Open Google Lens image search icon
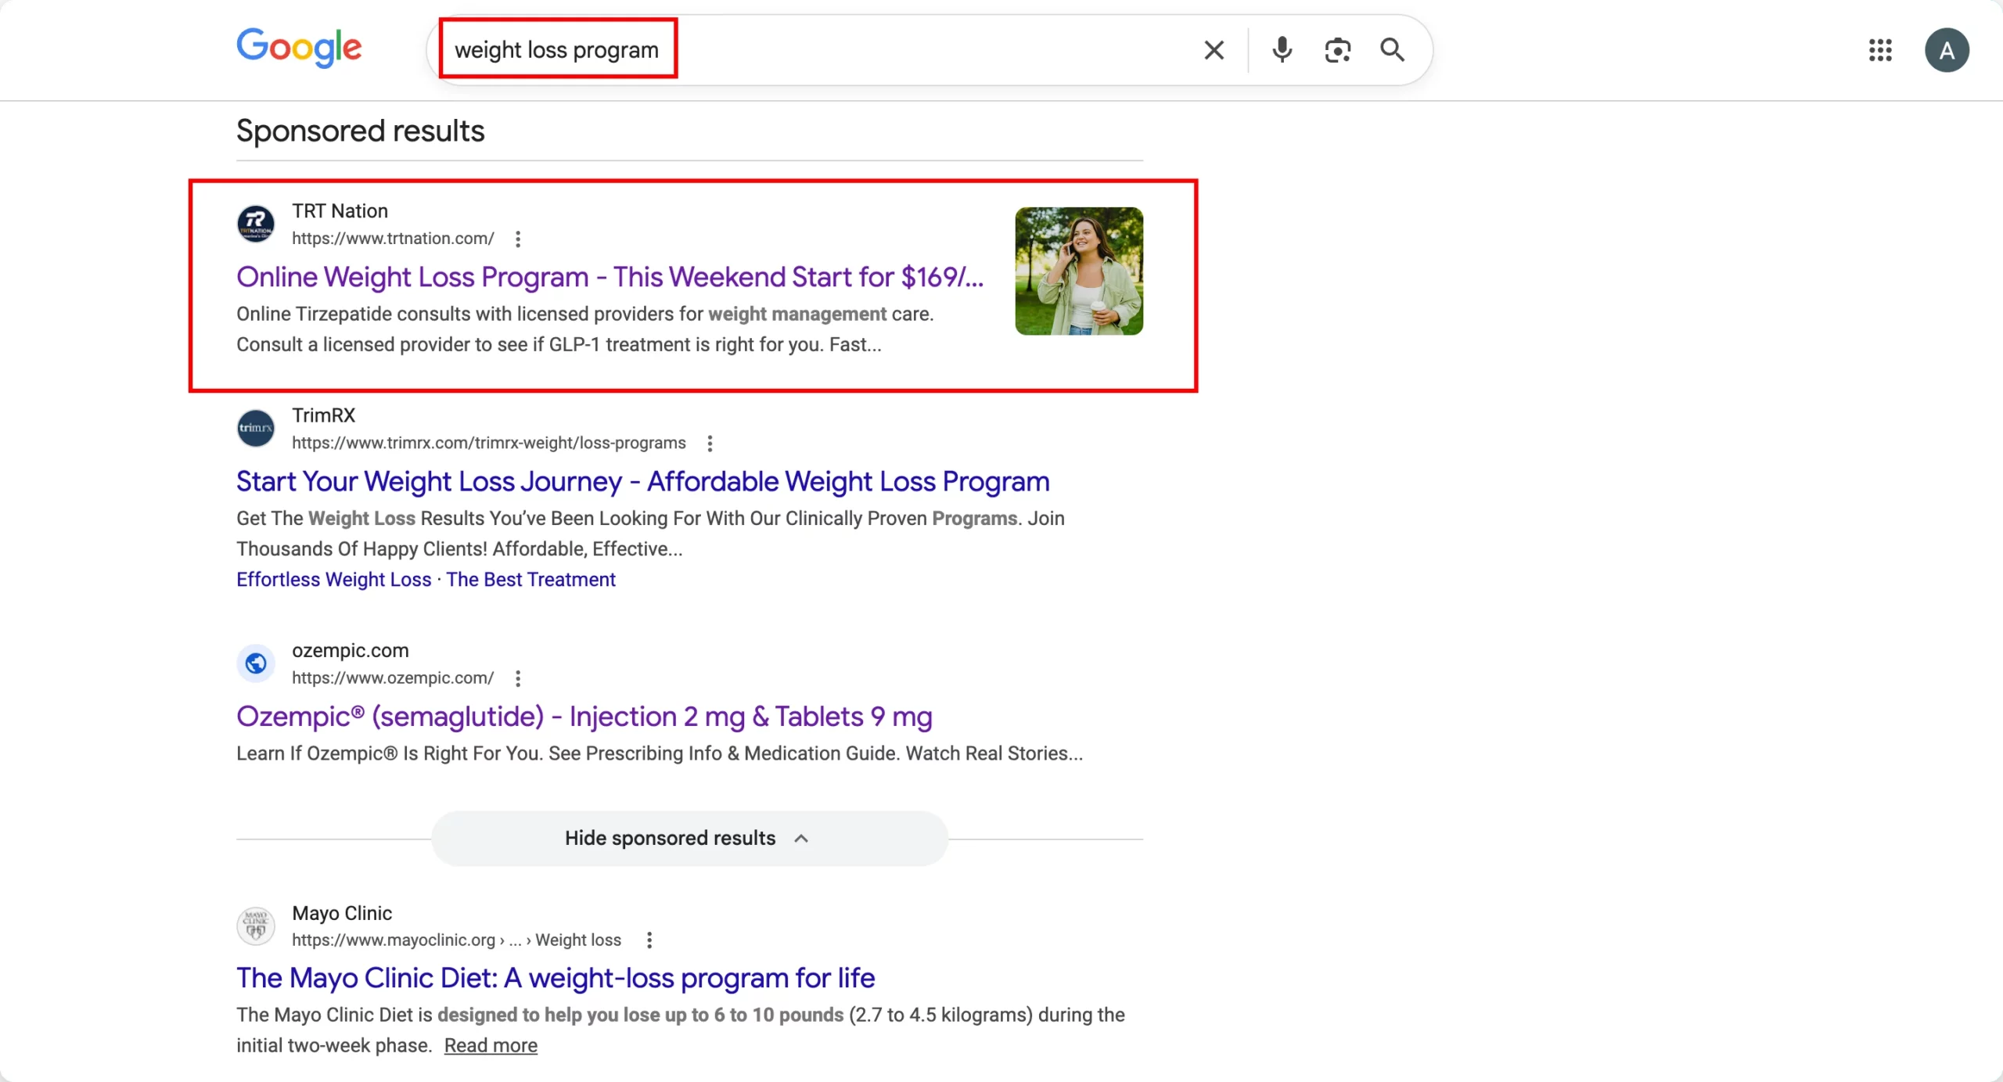Viewport: 2003px width, 1082px height. pos(1337,50)
